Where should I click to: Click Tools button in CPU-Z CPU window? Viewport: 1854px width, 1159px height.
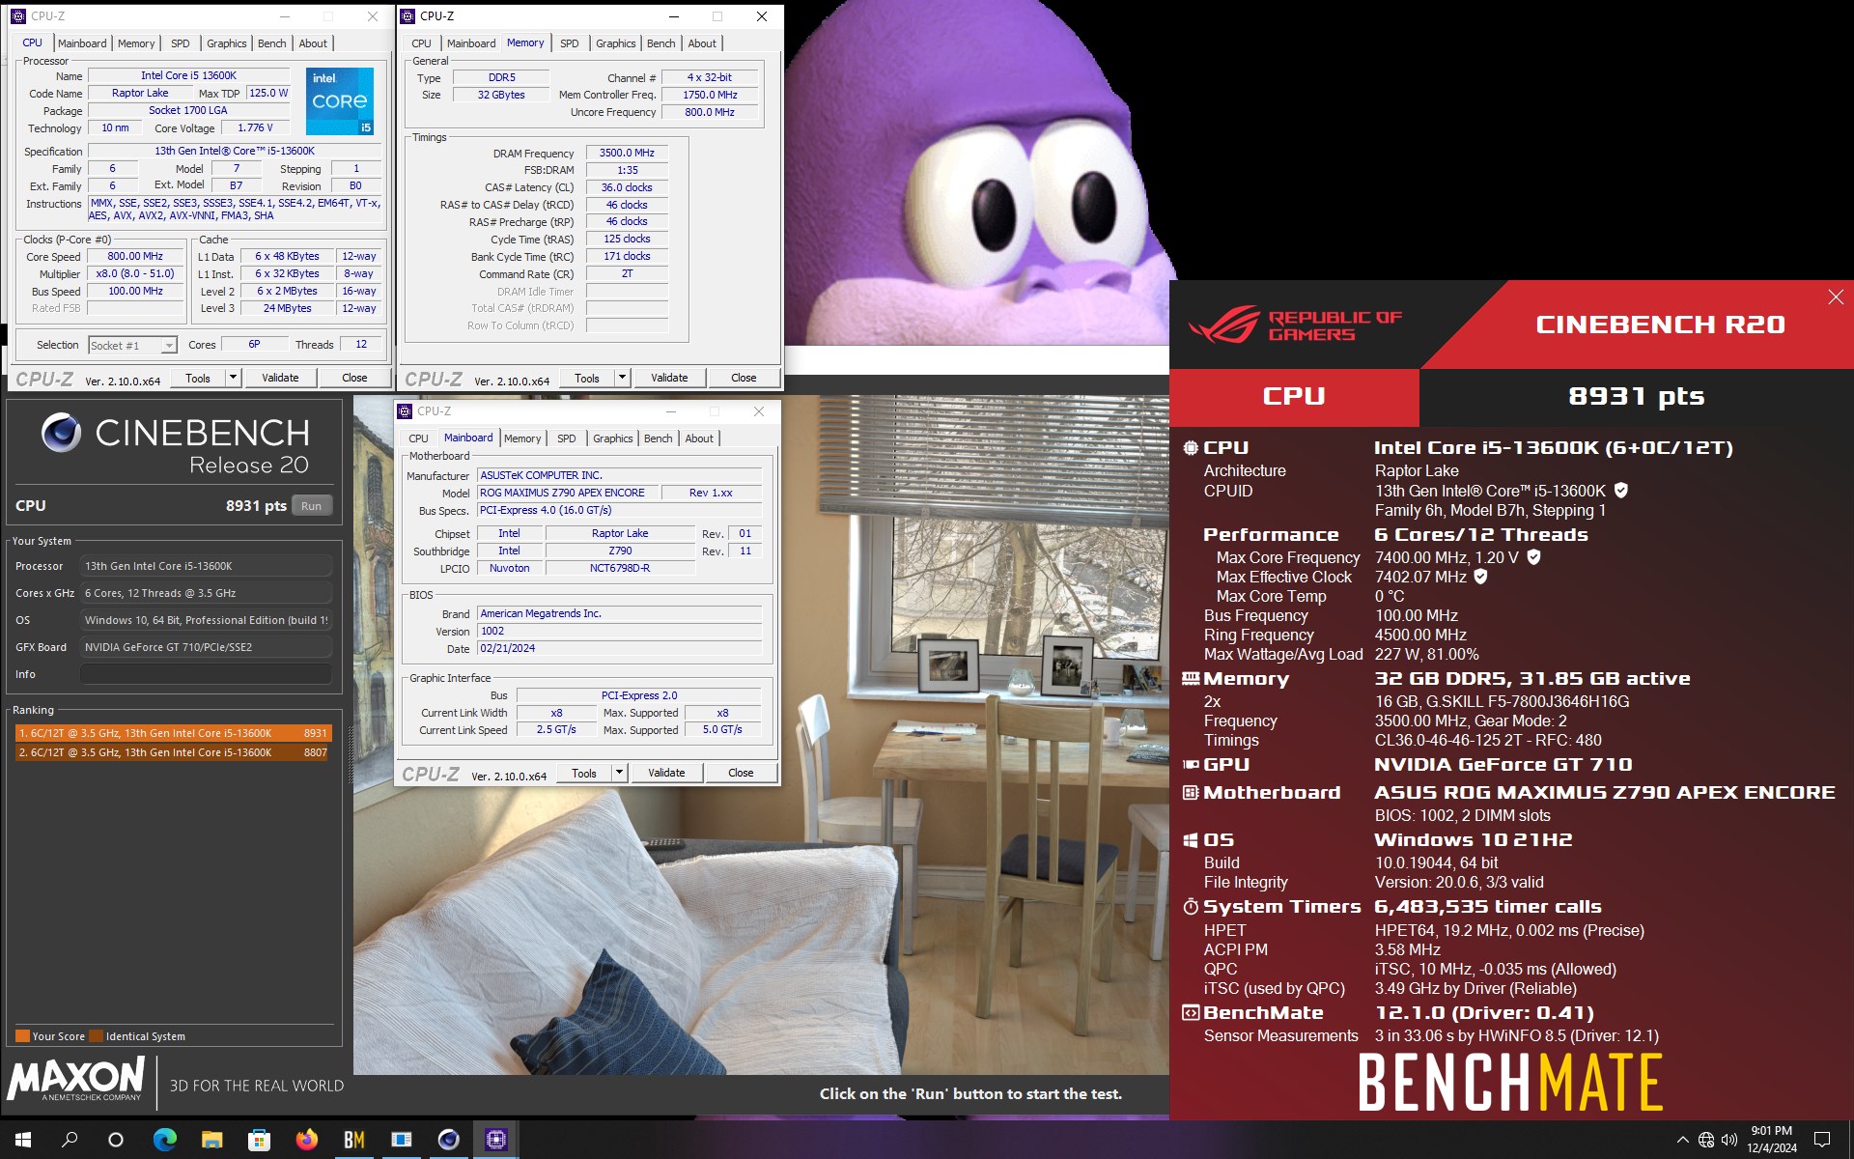point(198,378)
